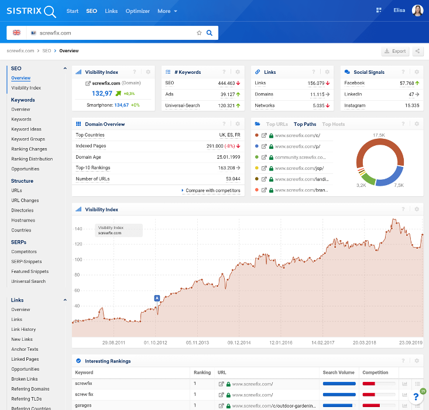The image size is (429, 410).
Task: Open Start in top navigation
Action: [72, 11]
